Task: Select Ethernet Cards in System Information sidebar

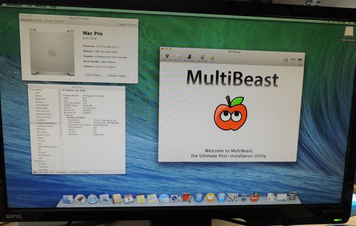Action: point(44,114)
